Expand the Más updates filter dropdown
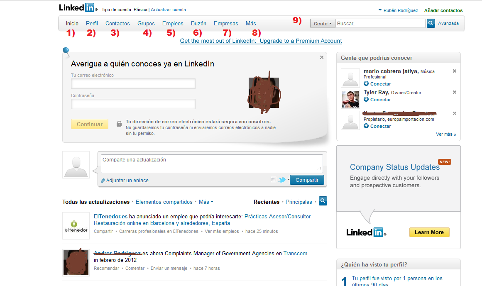The width and height of the screenshot is (482, 286). tap(206, 202)
